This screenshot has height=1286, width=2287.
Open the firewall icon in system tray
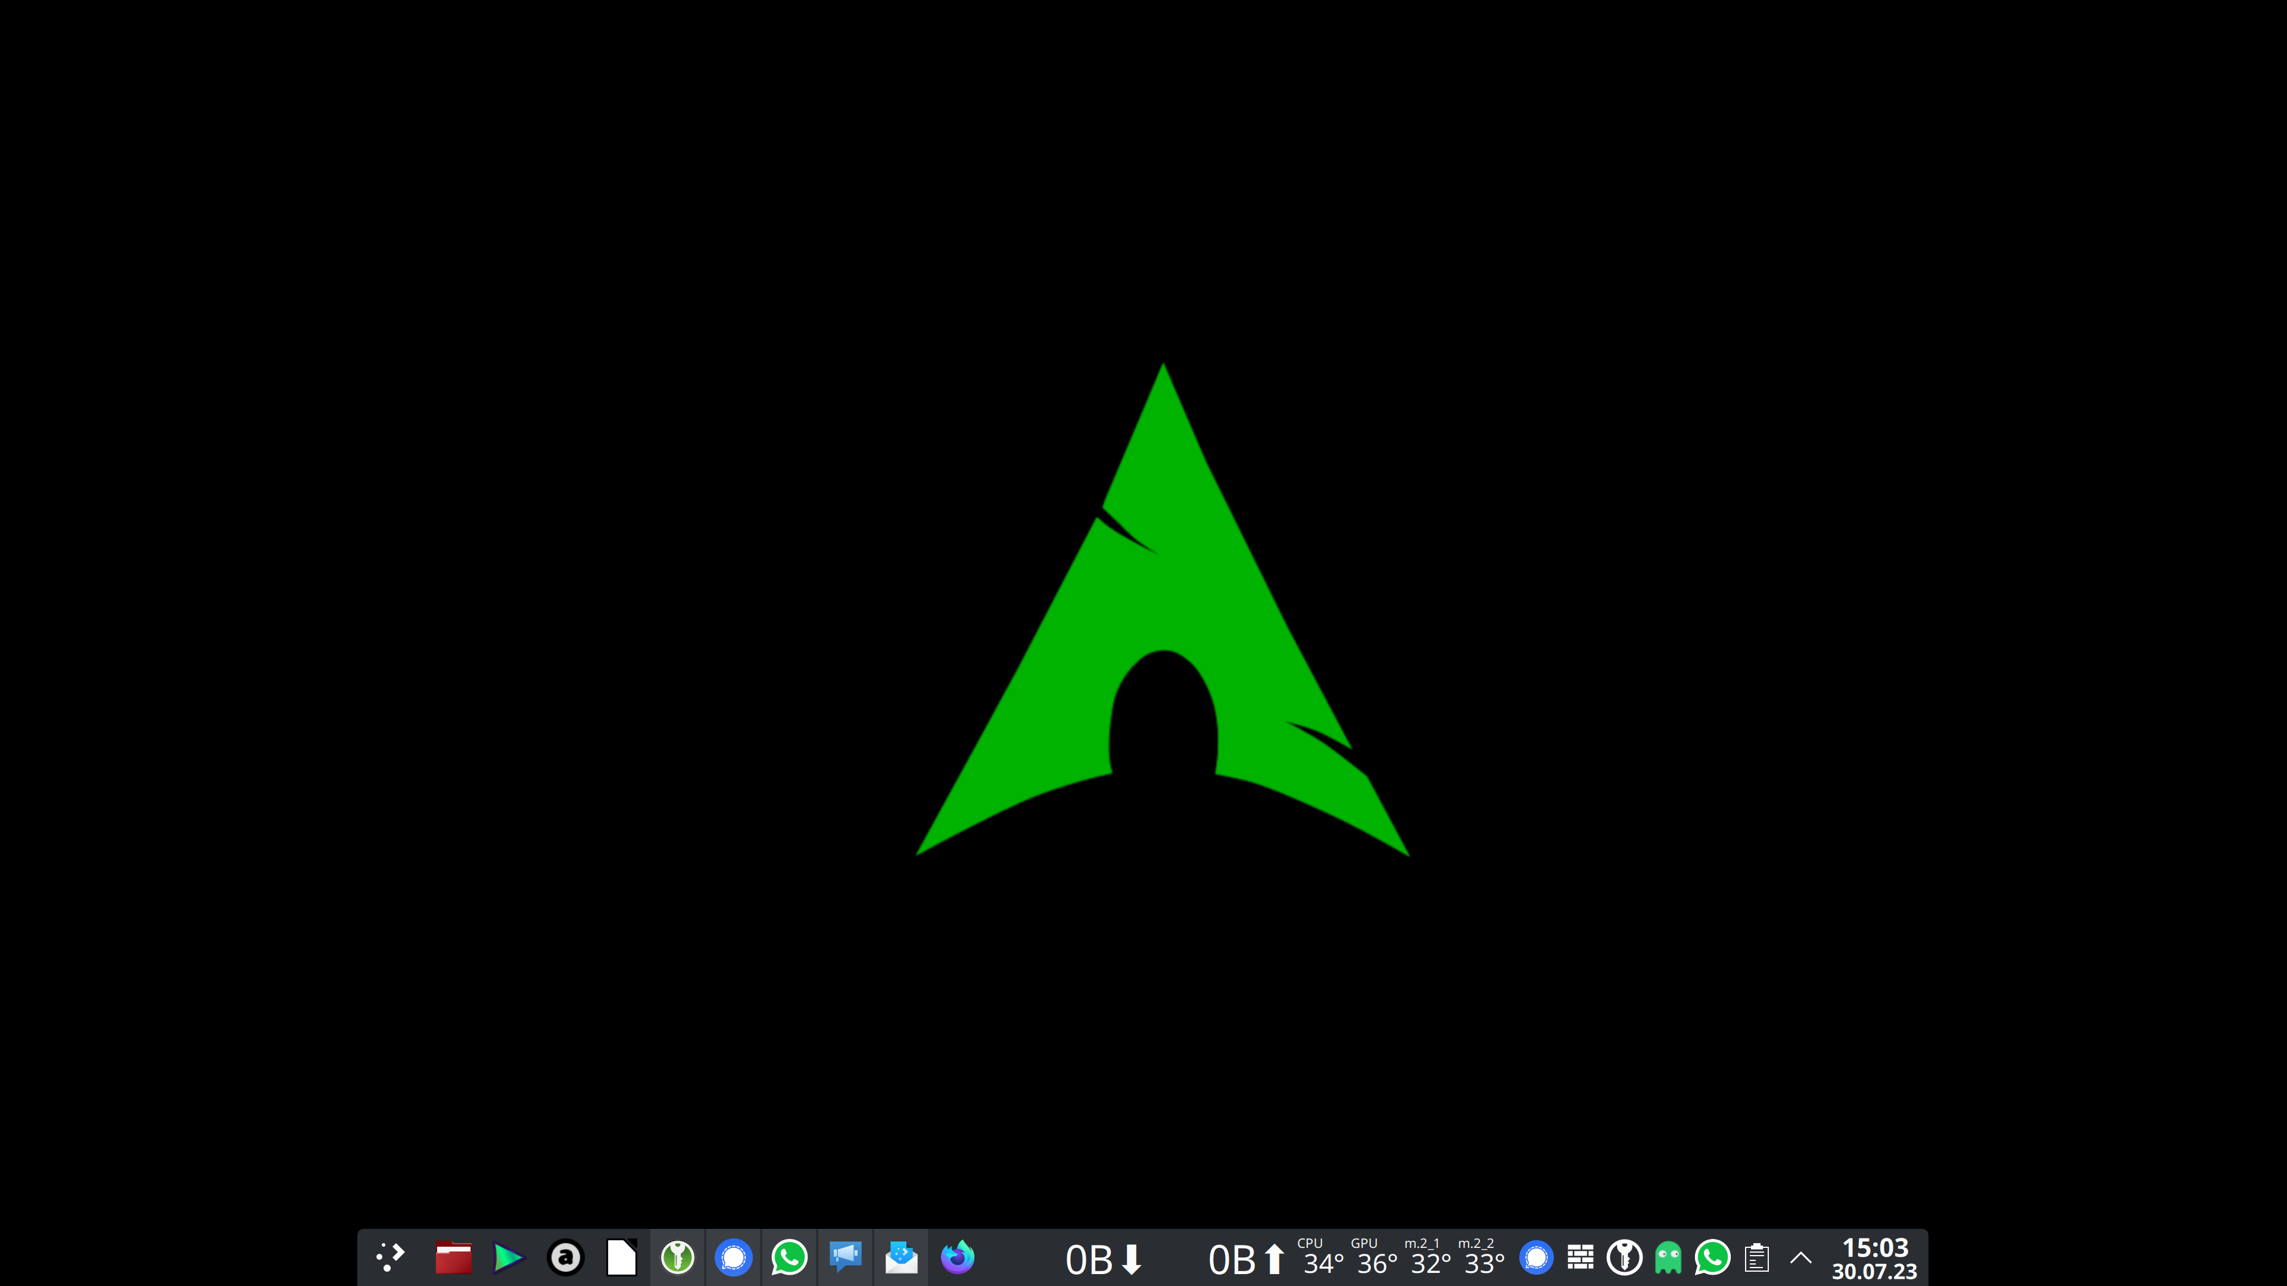(1580, 1257)
